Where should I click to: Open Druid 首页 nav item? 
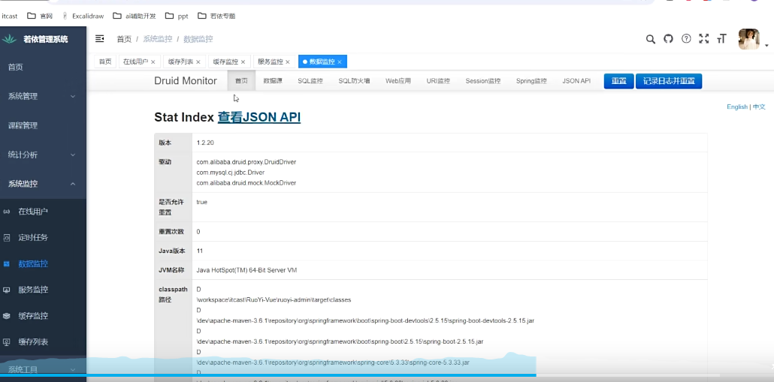coord(241,81)
